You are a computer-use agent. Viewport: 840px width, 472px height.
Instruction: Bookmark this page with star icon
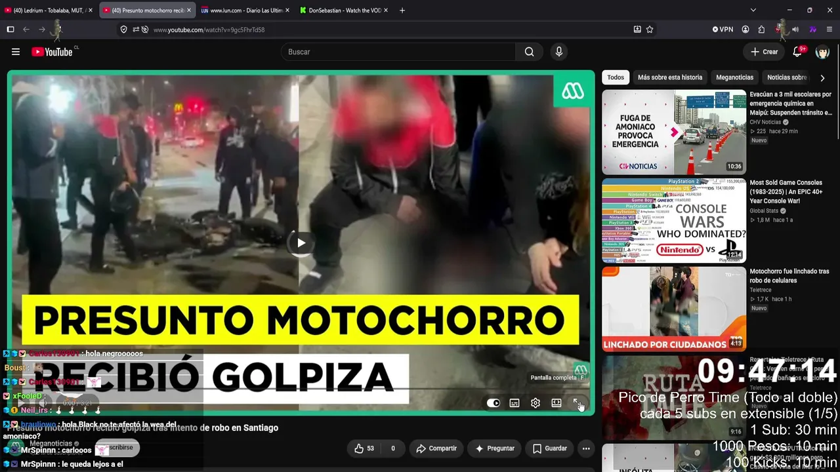(x=650, y=29)
